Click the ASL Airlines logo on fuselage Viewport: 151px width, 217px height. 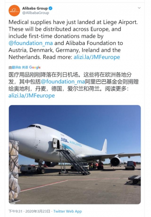(x=71, y=142)
